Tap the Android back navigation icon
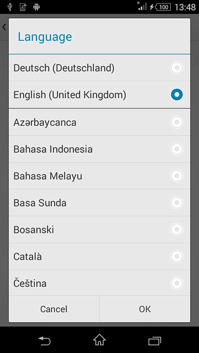 coord(44,340)
